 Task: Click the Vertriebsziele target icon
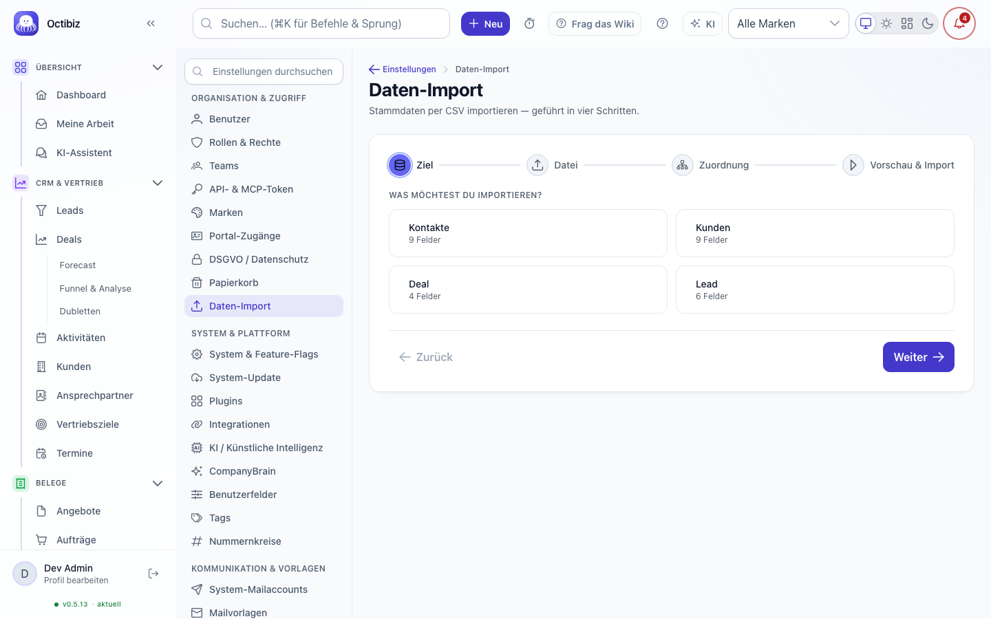click(x=41, y=424)
